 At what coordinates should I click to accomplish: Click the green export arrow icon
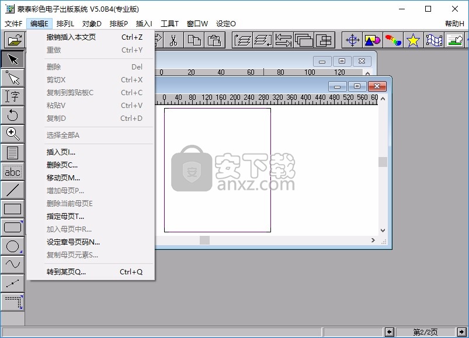pos(454,40)
